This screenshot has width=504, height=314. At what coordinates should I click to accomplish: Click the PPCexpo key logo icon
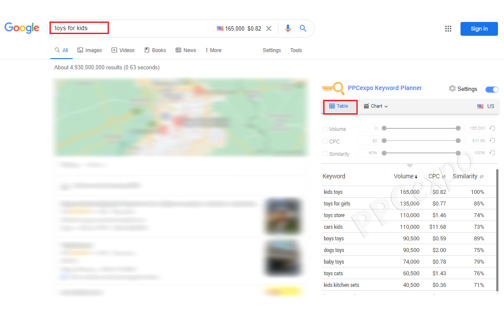(333, 88)
